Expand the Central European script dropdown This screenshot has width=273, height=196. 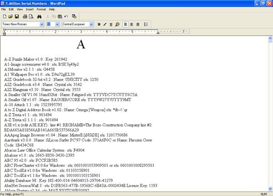pos(91,24)
